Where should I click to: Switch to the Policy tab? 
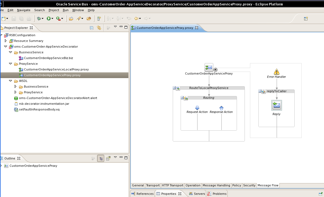tap(237, 185)
